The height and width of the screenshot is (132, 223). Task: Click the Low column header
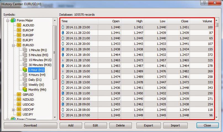[x=156, y=21]
